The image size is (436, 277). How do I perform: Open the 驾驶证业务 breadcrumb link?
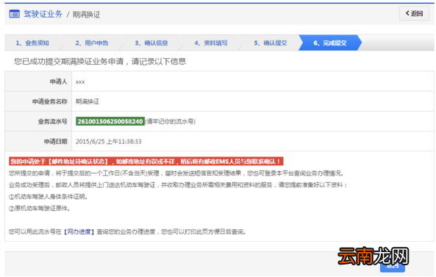43,14
